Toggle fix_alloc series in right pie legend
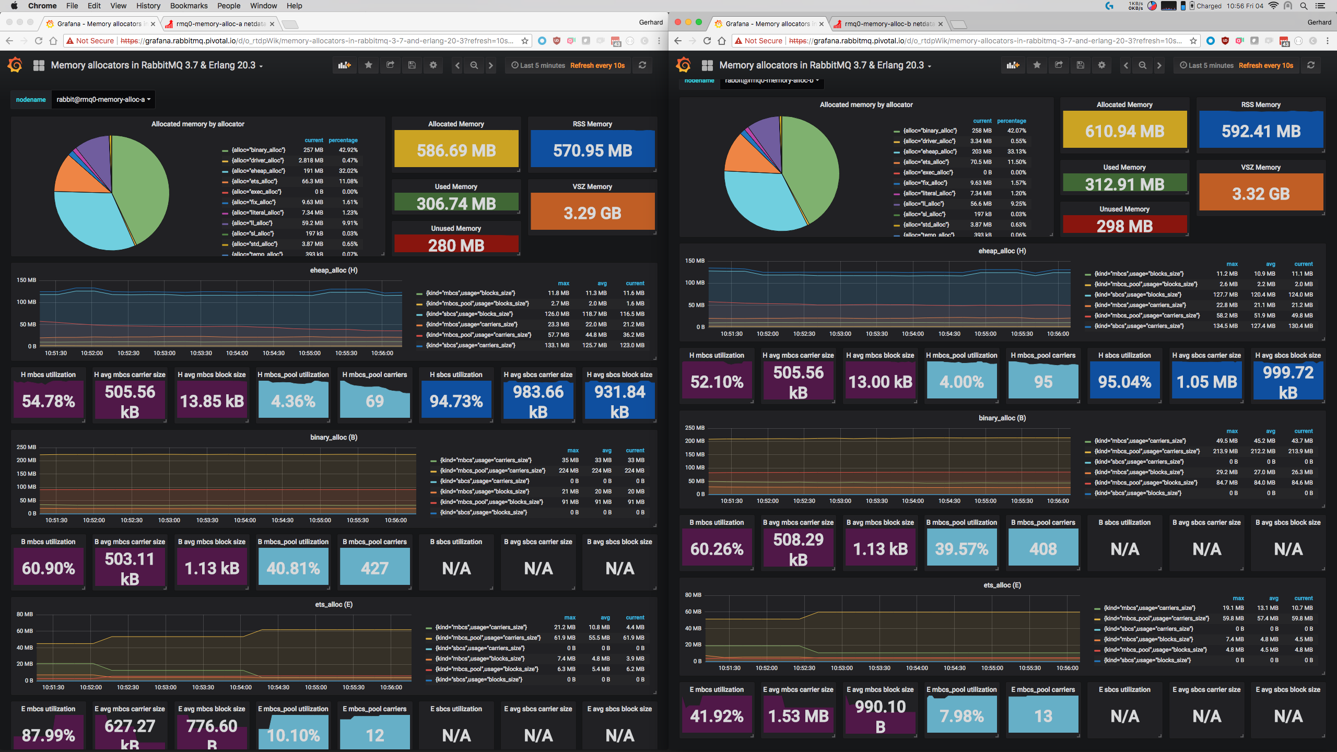 click(x=925, y=183)
